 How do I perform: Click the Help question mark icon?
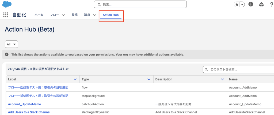coord(271,4)
